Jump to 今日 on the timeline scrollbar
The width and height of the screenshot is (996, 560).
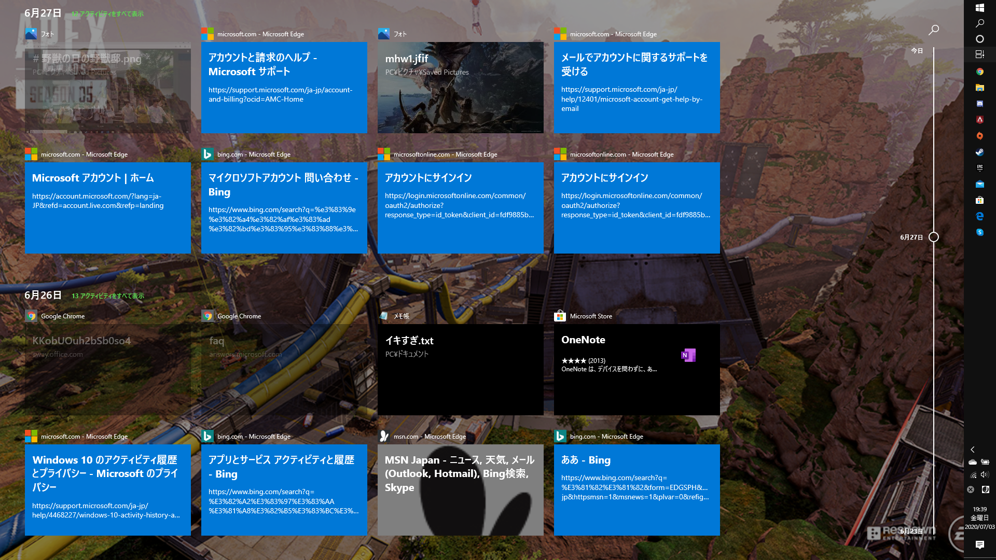(917, 51)
